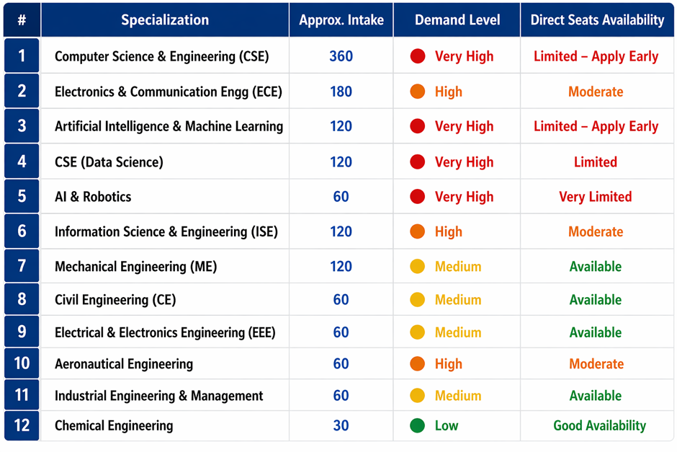
Task: Click the yellow dot for Industrial Engineering
Action: pos(417,396)
